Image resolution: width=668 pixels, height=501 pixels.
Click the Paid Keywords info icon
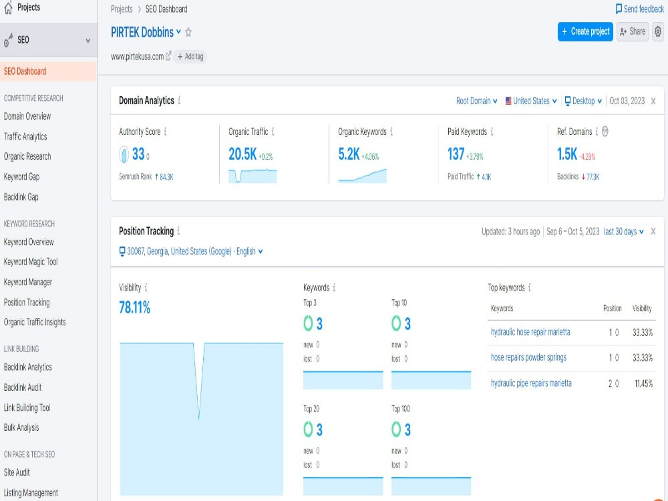coord(492,132)
